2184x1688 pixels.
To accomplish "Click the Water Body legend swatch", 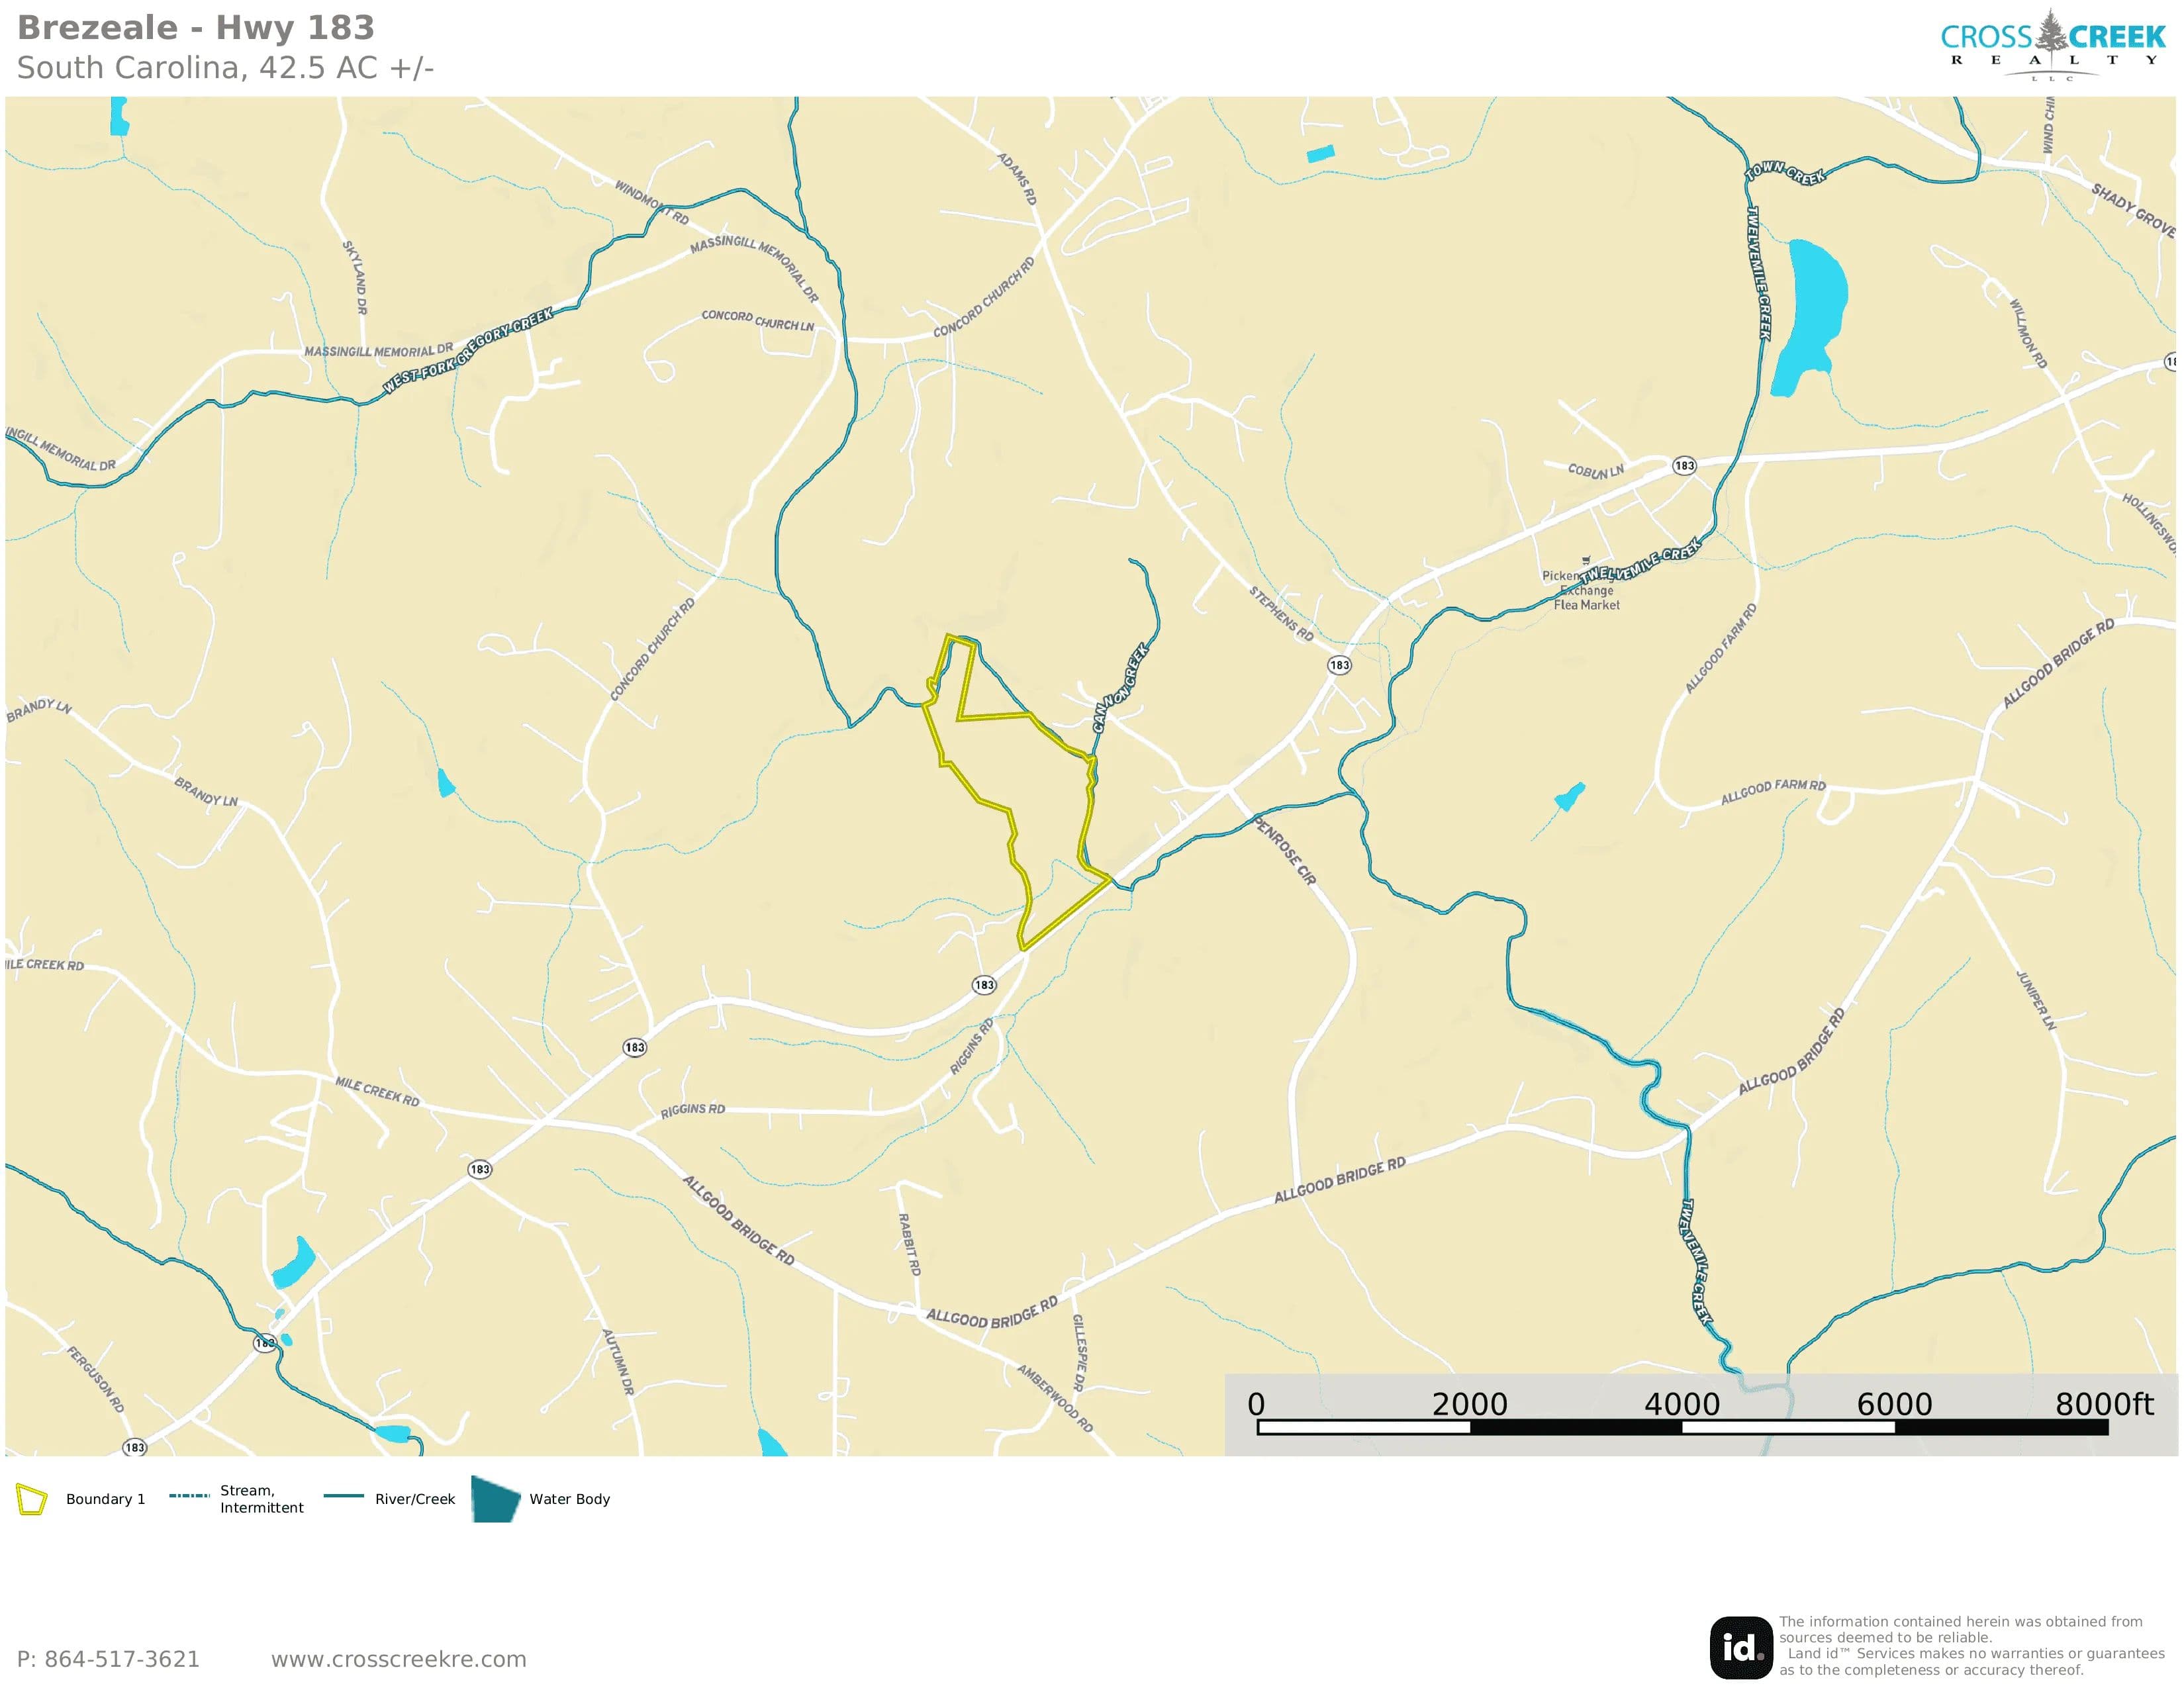I will [x=496, y=1499].
